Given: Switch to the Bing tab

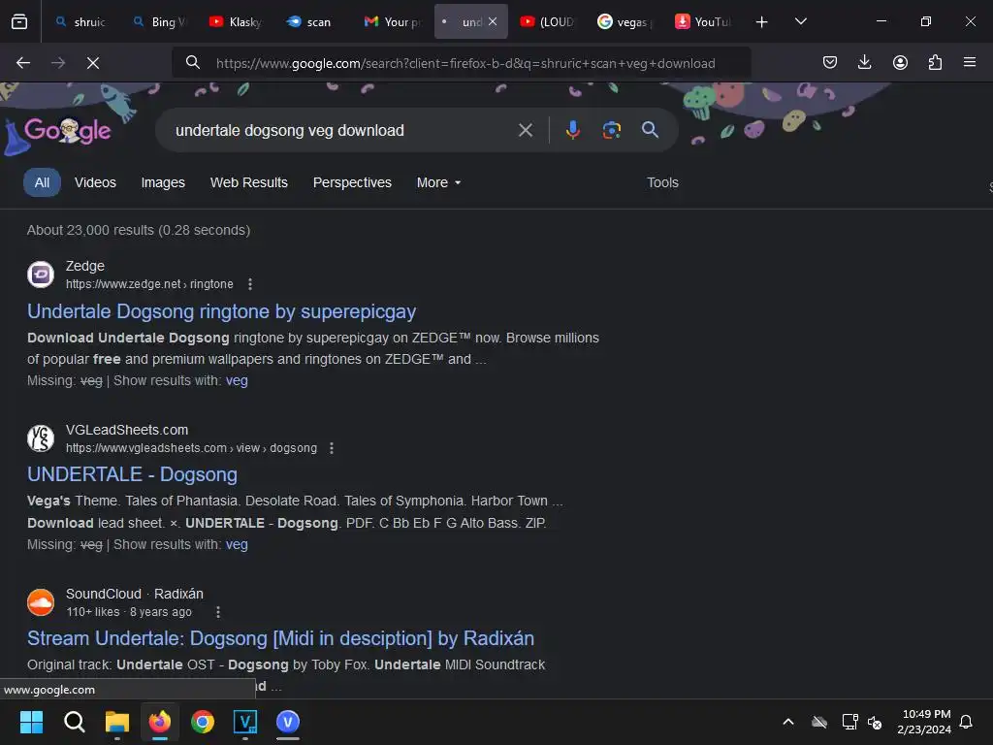Looking at the screenshot, I should (160, 22).
